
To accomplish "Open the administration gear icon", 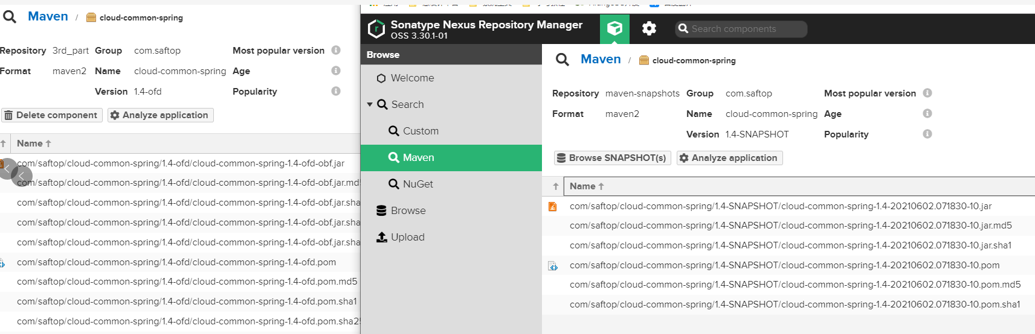I will click(649, 28).
